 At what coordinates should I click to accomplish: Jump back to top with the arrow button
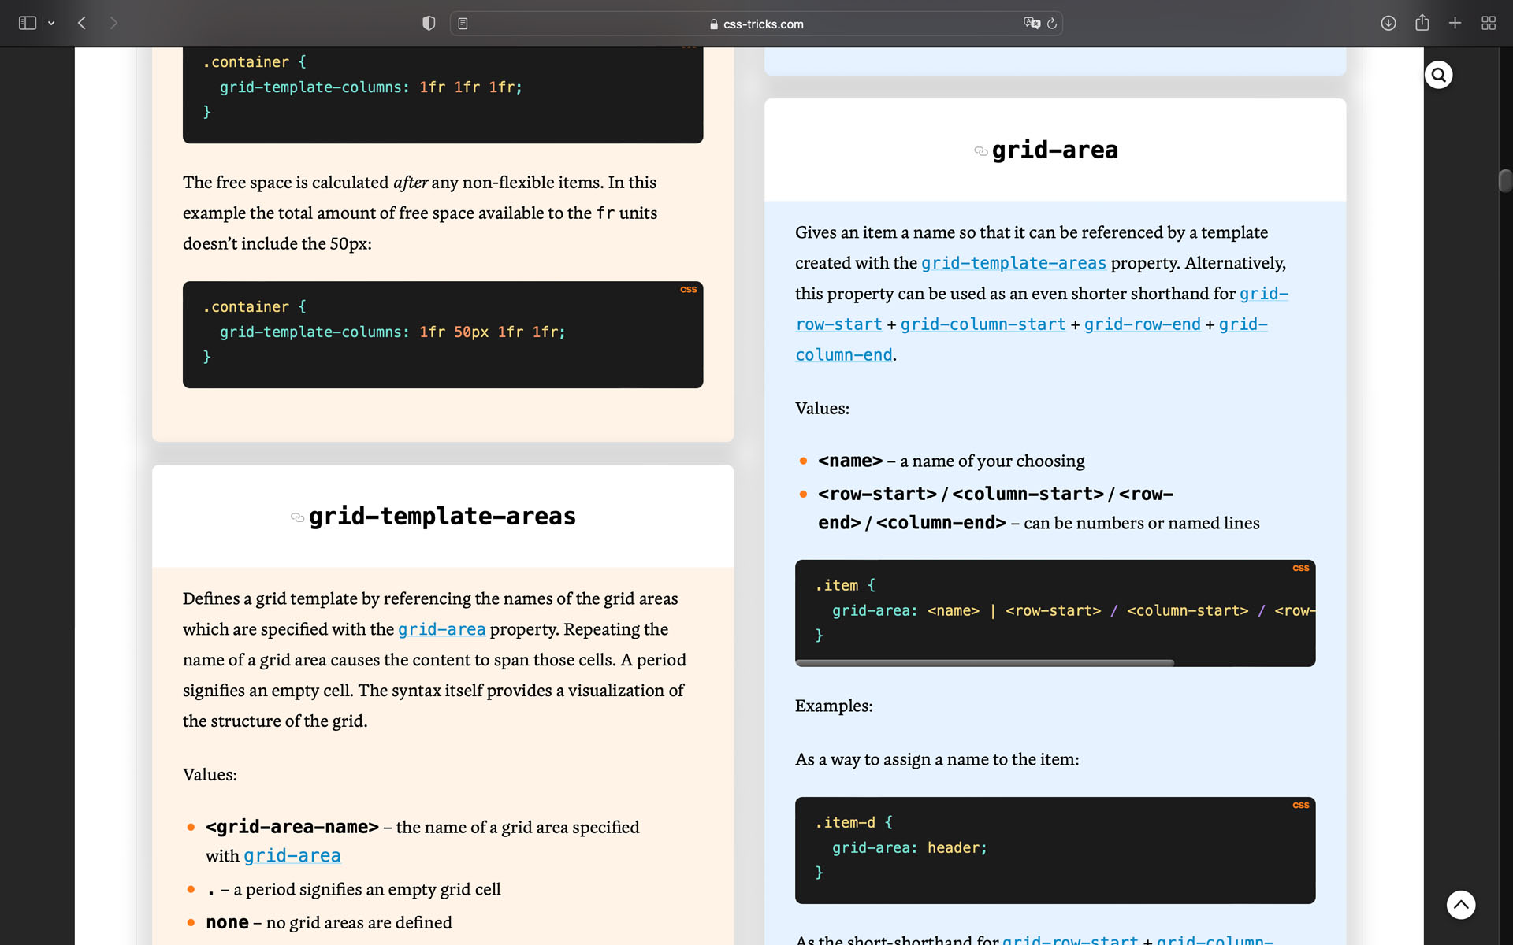coord(1461,905)
